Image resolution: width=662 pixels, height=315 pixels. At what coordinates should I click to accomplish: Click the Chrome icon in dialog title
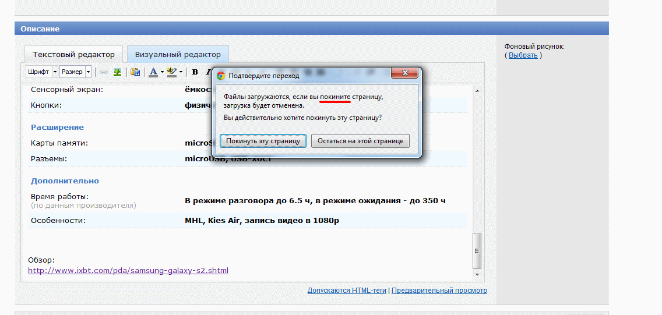(x=221, y=76)
